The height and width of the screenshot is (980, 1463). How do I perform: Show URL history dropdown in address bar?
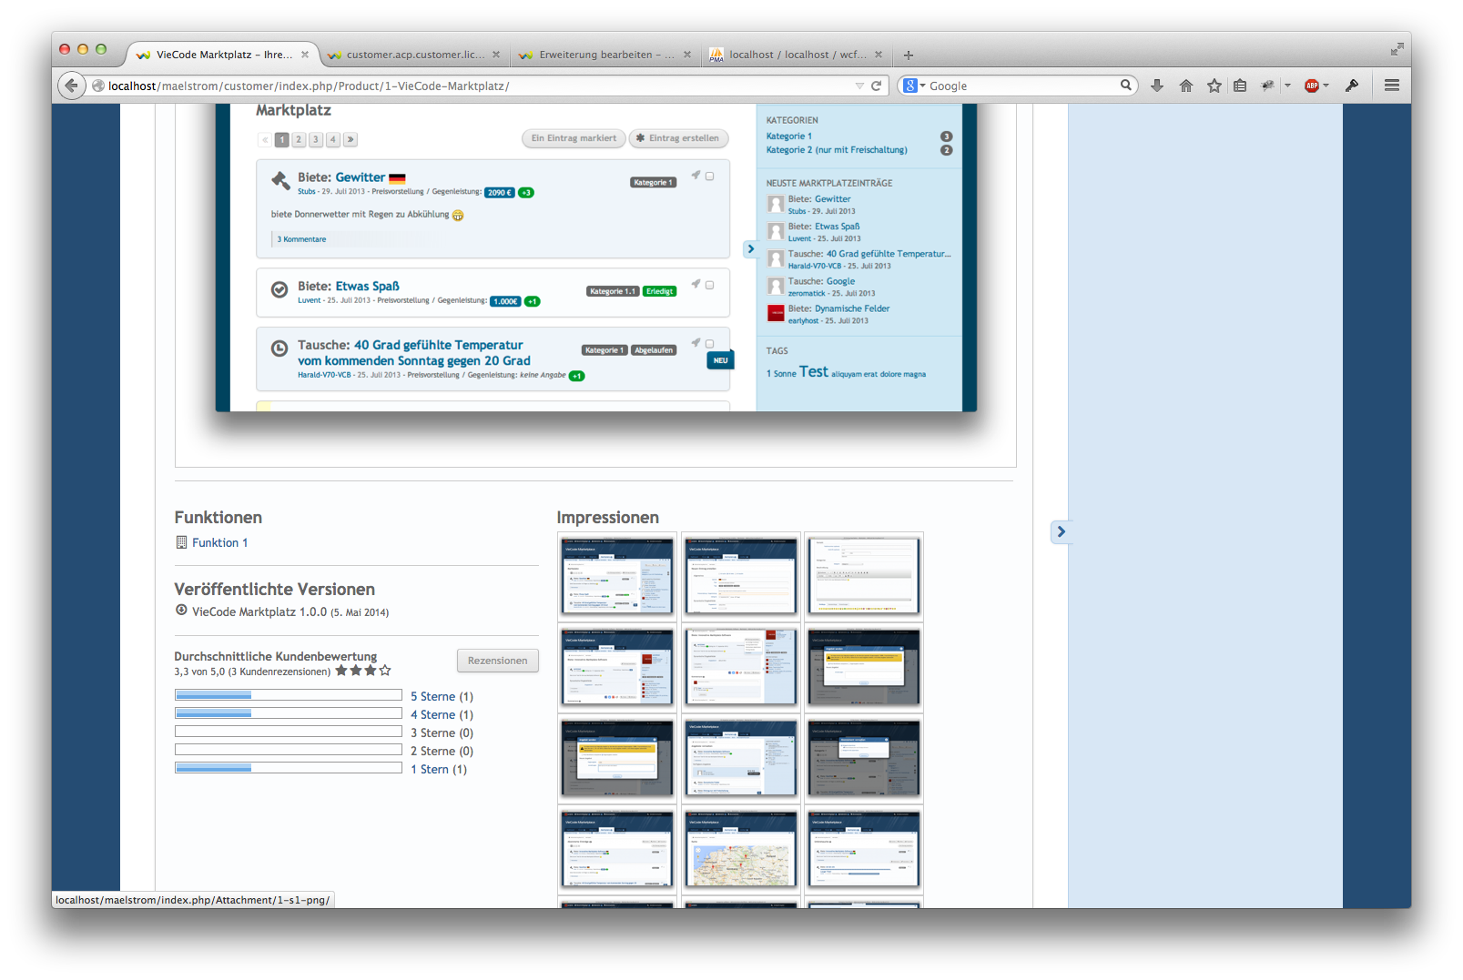tap(859, 86)
